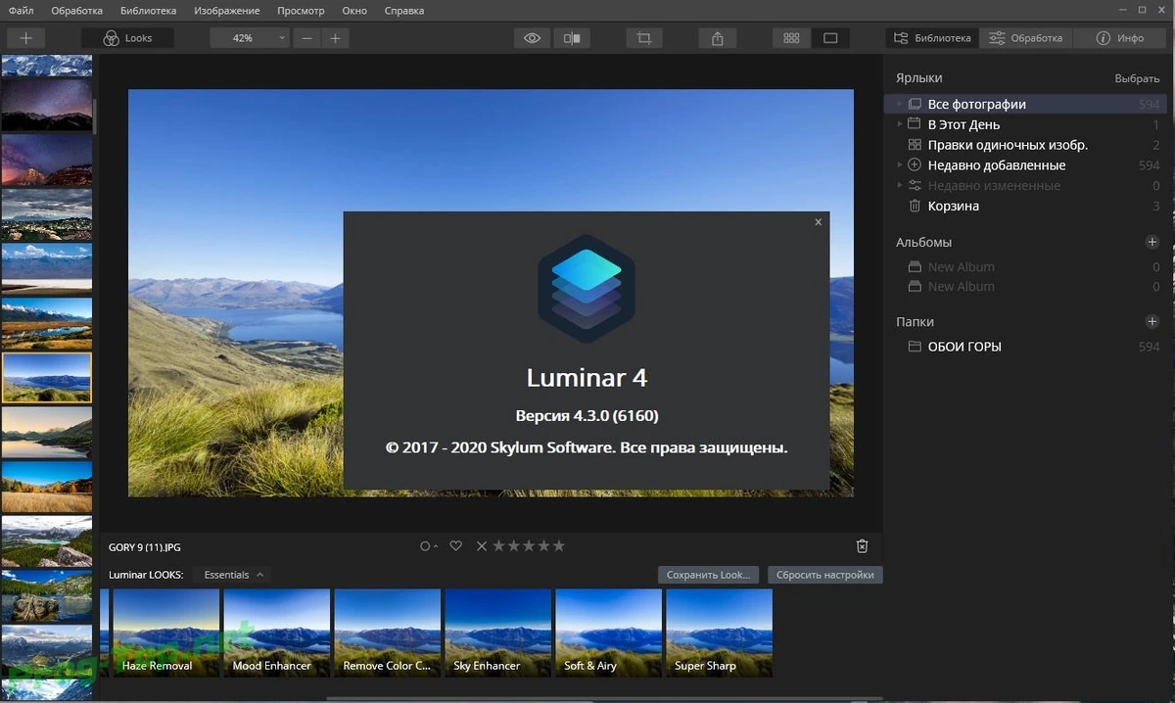Zoom in with the toolbar plus icon

click(335, 38)
